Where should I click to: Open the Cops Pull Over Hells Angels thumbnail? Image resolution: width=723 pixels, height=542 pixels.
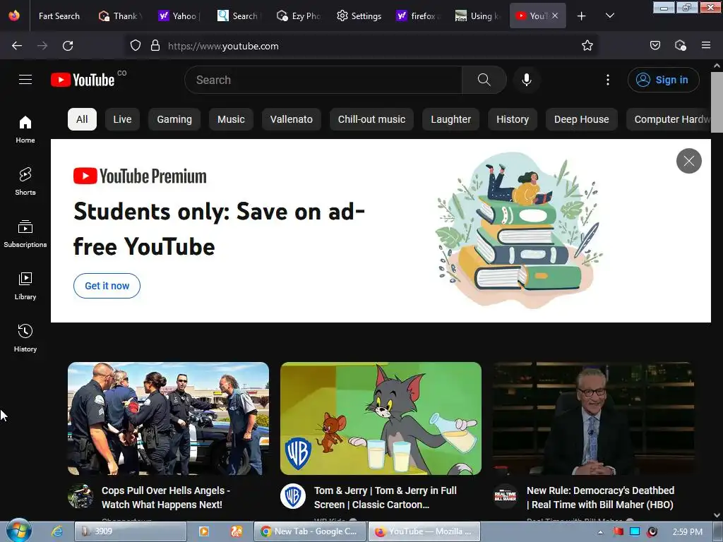168,418
